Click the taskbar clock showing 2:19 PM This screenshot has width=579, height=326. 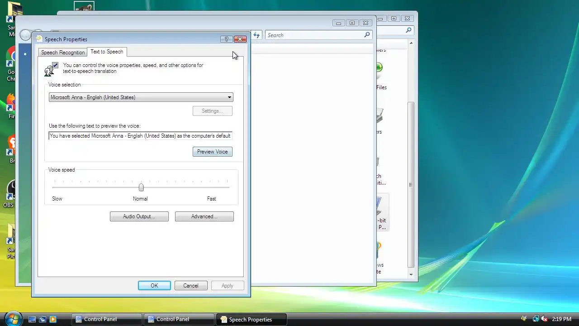pyautogui.click(x=561, y=319)
